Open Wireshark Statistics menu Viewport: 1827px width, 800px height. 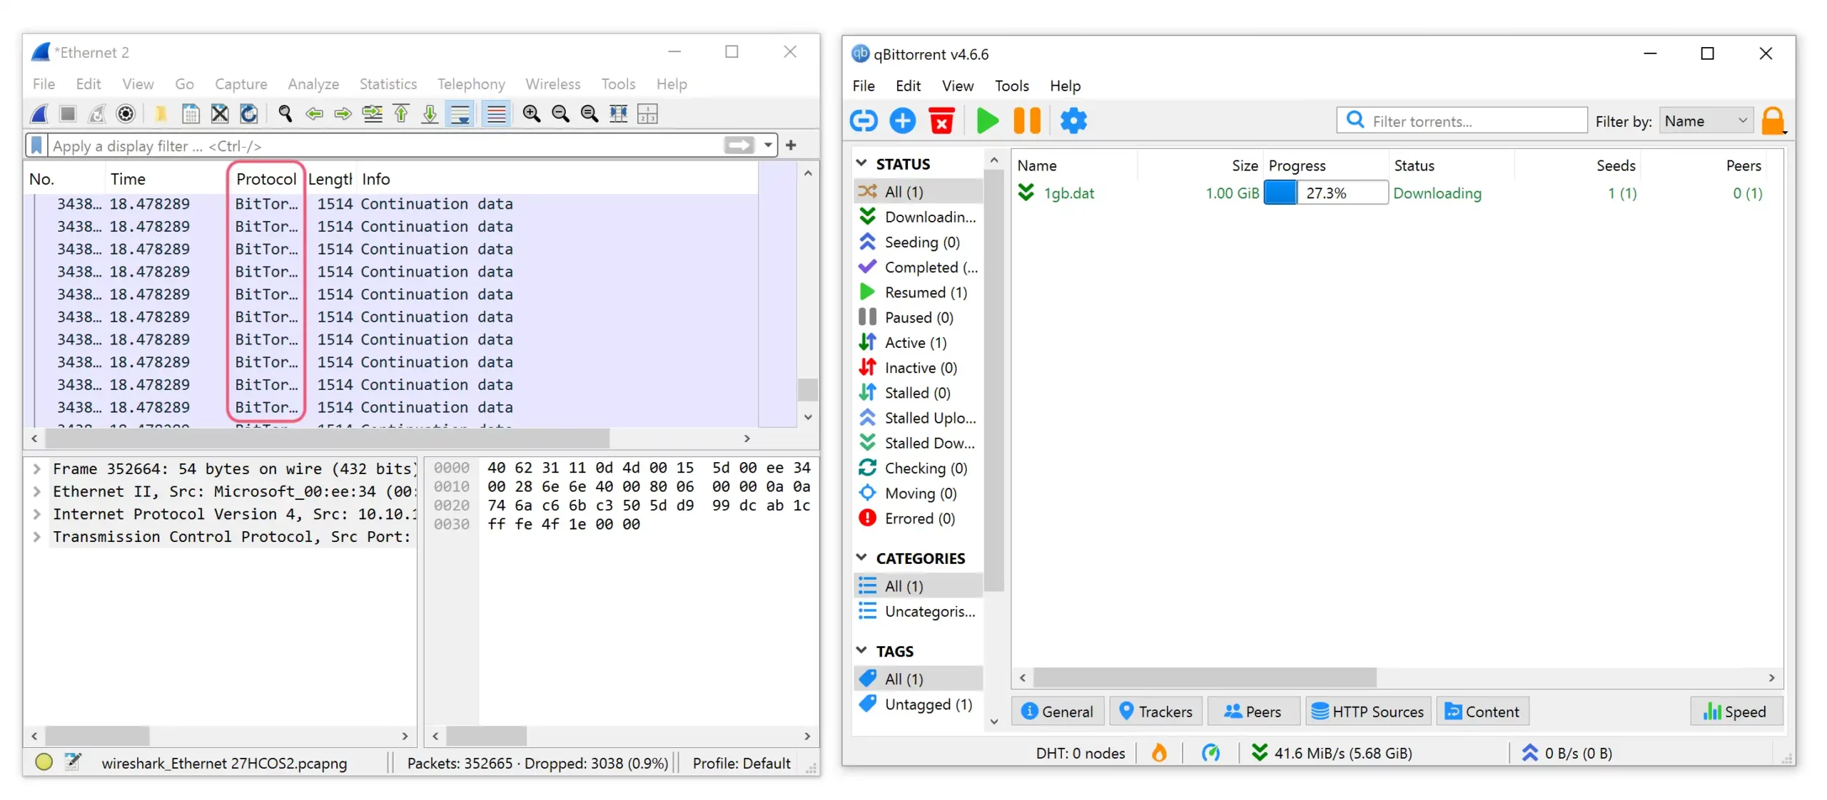388,83
